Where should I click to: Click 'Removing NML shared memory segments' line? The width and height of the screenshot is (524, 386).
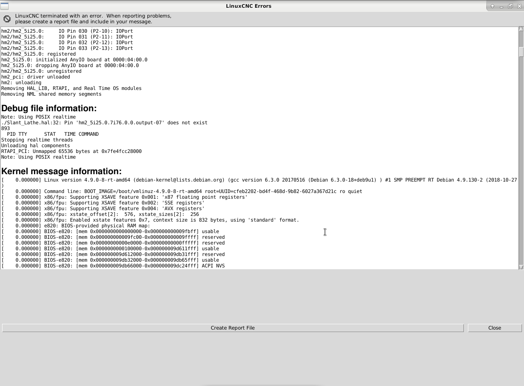pyautogui.click(x=51, y=94)
